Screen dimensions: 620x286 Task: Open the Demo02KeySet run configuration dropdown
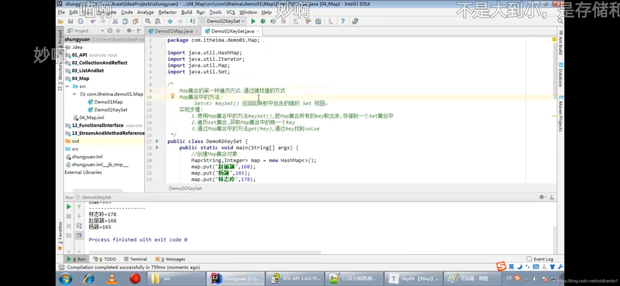tap(222, 21)
